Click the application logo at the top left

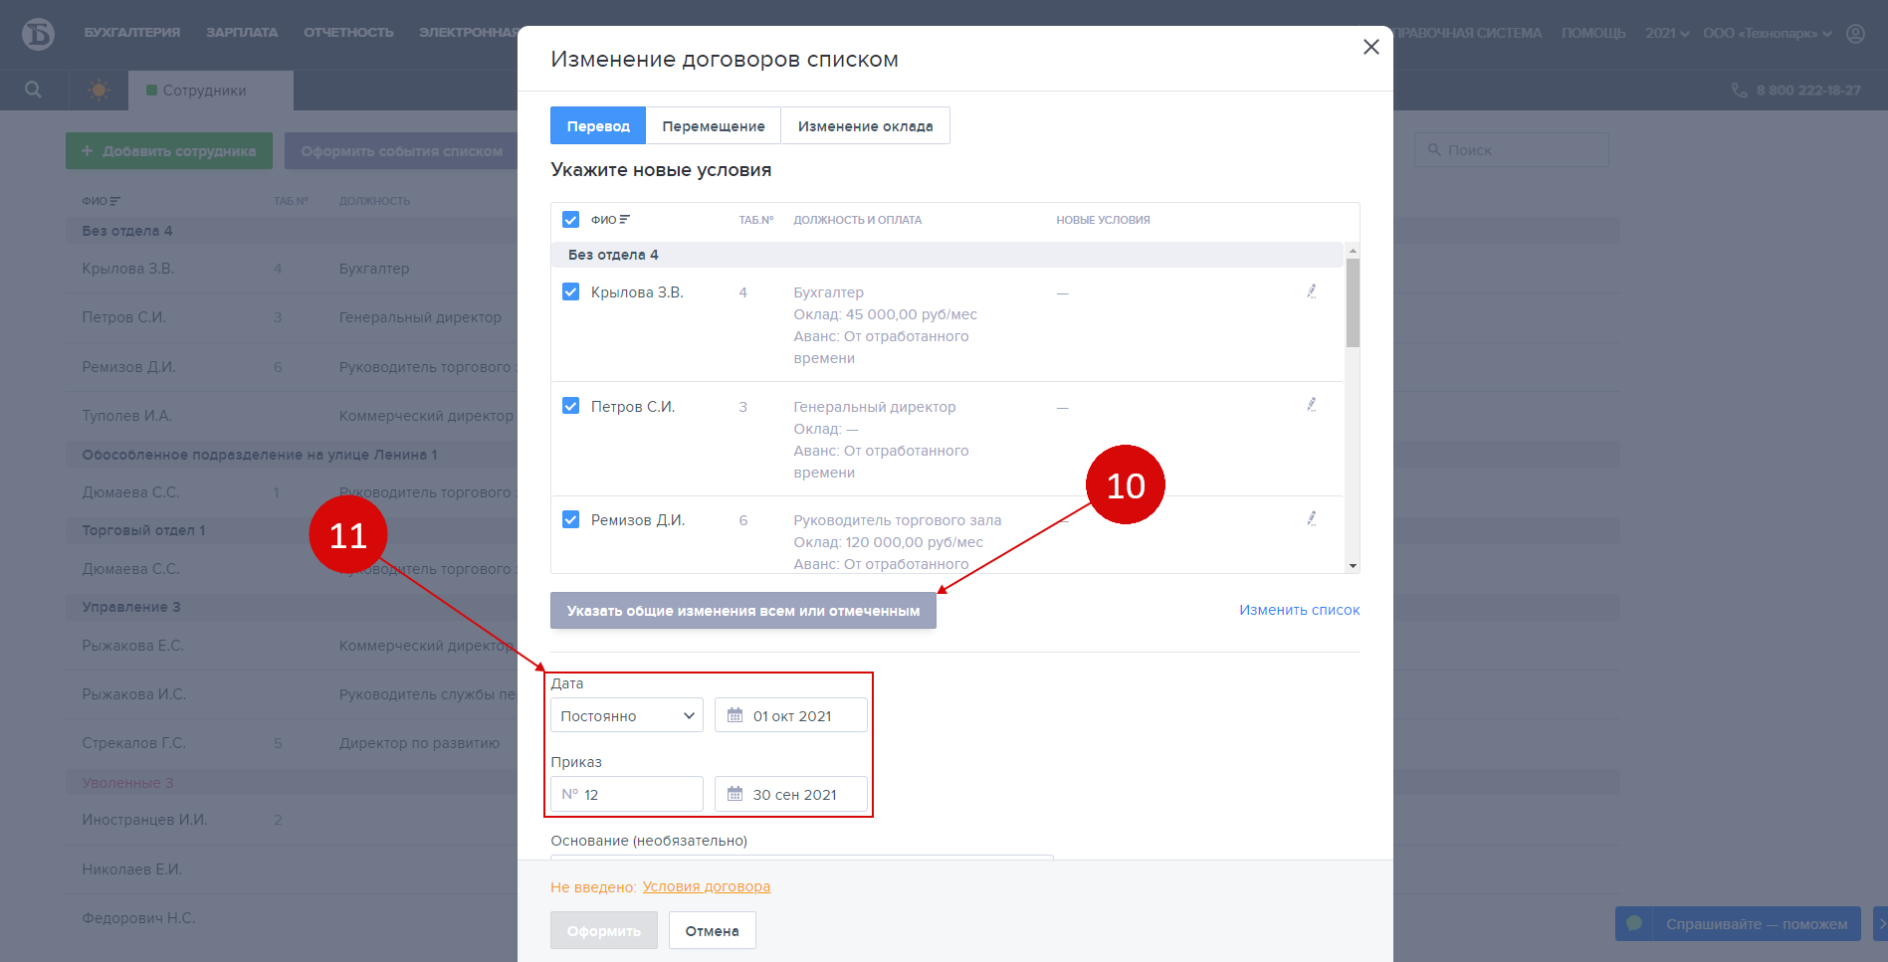38,33
